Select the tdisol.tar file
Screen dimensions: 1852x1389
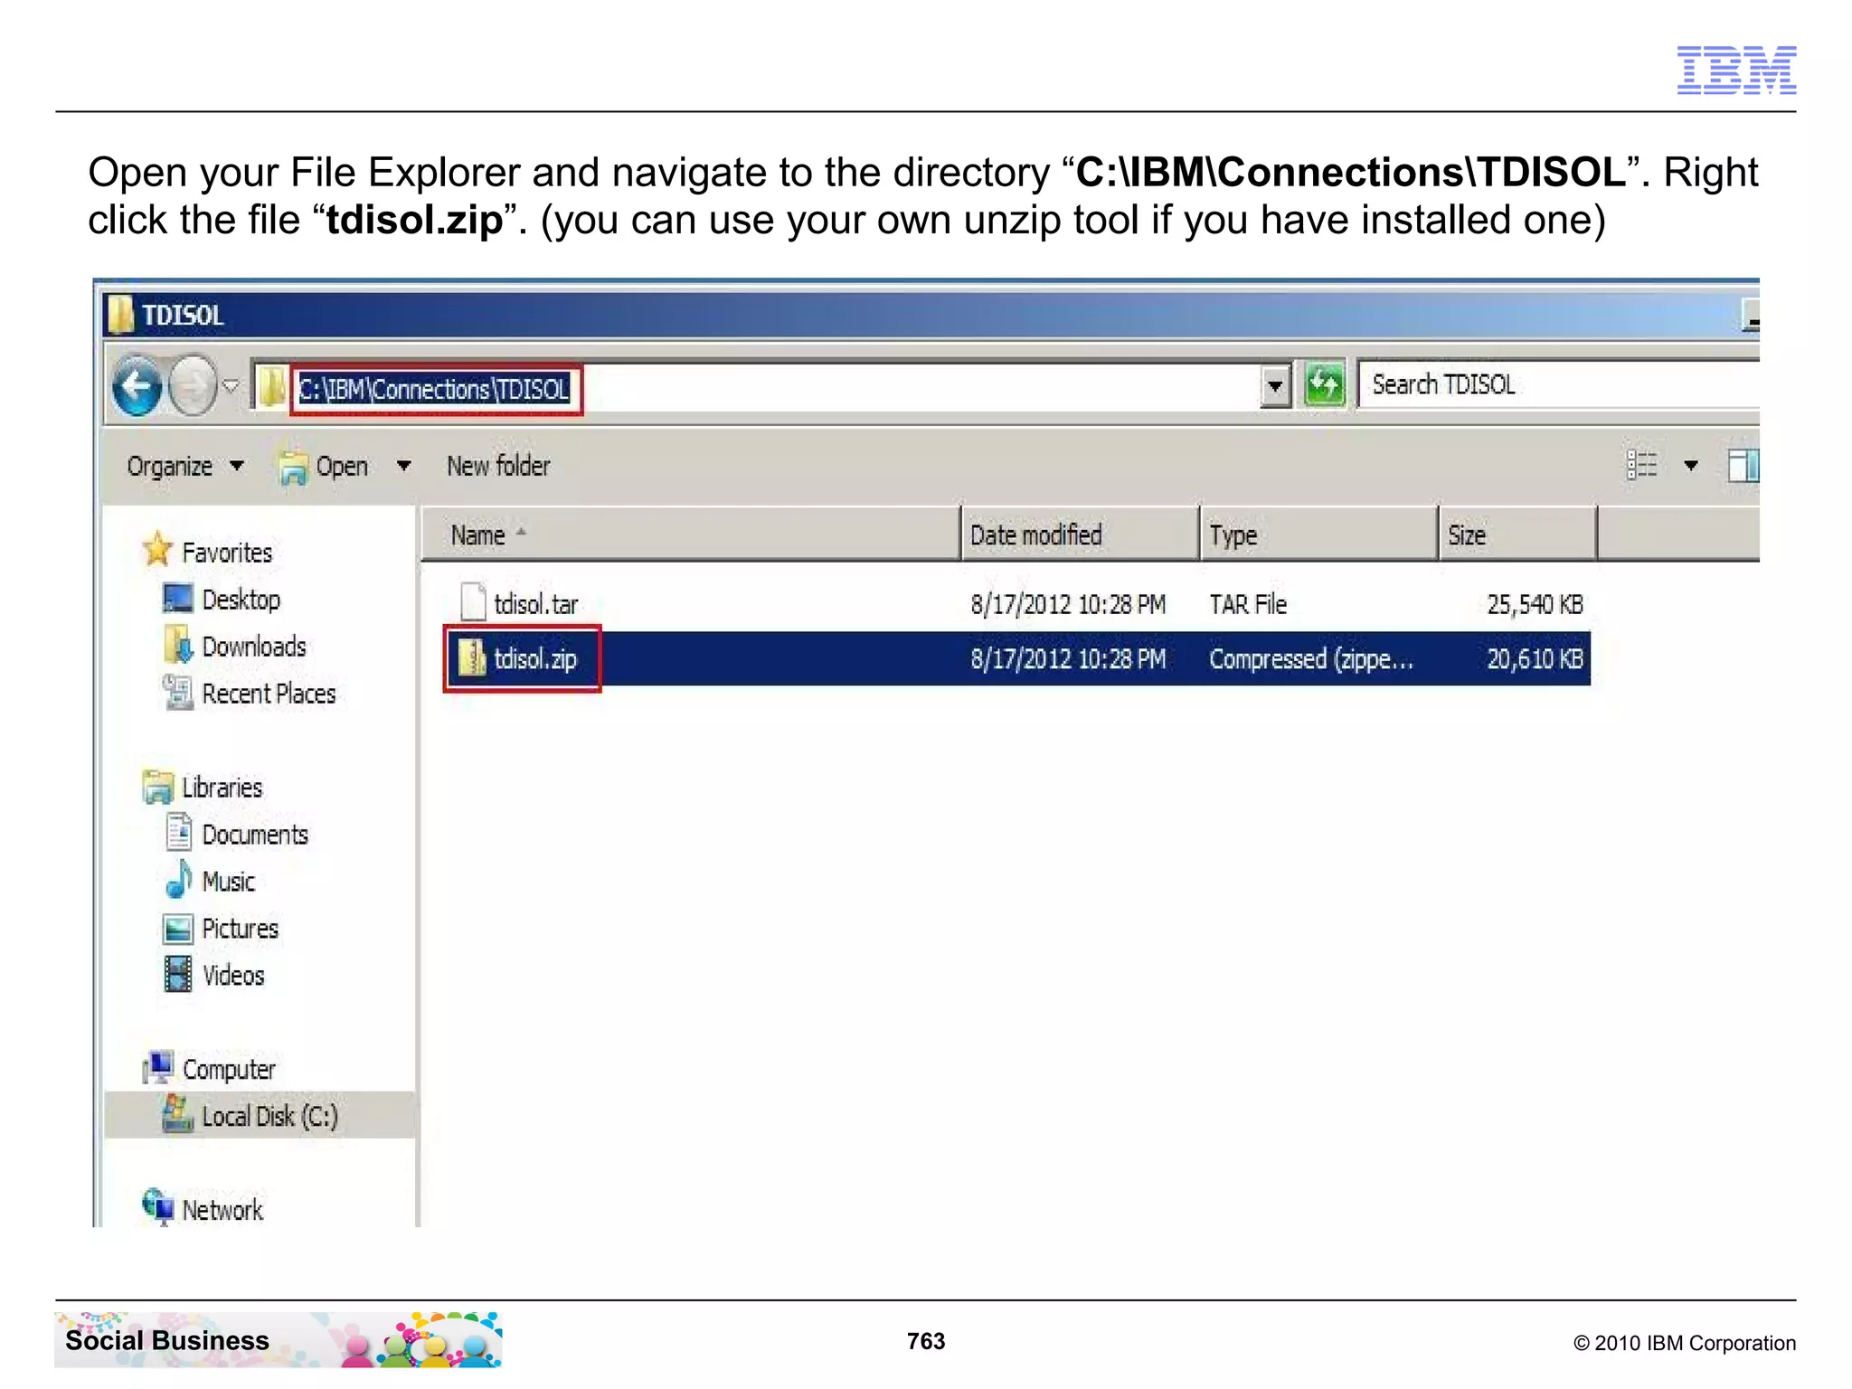[x=535, y=604]
